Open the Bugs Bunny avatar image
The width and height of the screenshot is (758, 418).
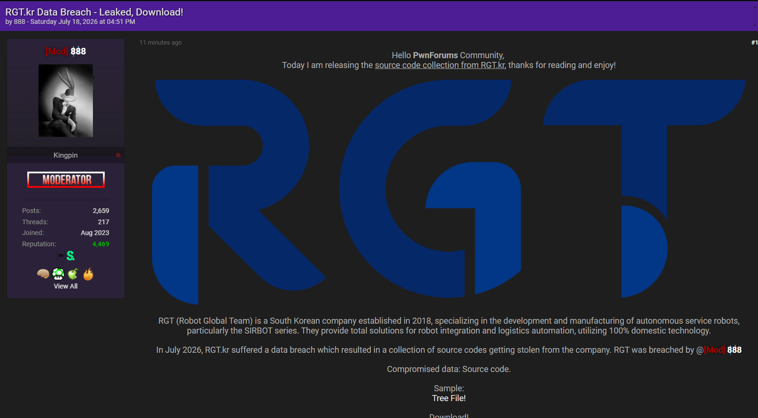coord(66,100)
